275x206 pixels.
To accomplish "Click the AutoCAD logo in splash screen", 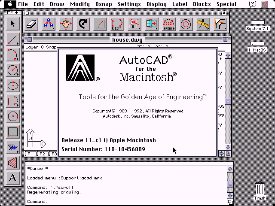I will click(80, 68).
